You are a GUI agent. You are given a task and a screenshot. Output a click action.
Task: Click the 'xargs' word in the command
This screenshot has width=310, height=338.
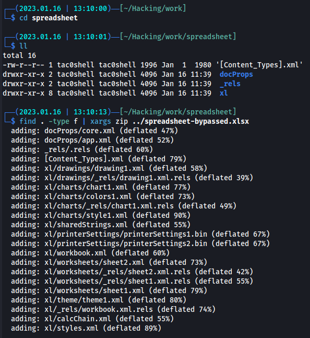101,121
